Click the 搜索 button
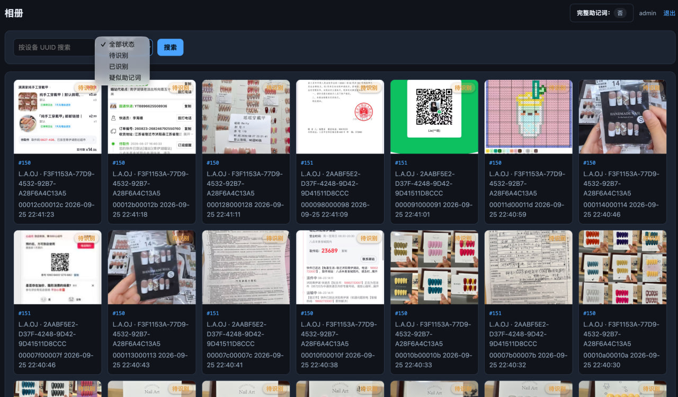The height and width of the screenshot is (397, 678). pyautogui.click(x=171, y=47)
